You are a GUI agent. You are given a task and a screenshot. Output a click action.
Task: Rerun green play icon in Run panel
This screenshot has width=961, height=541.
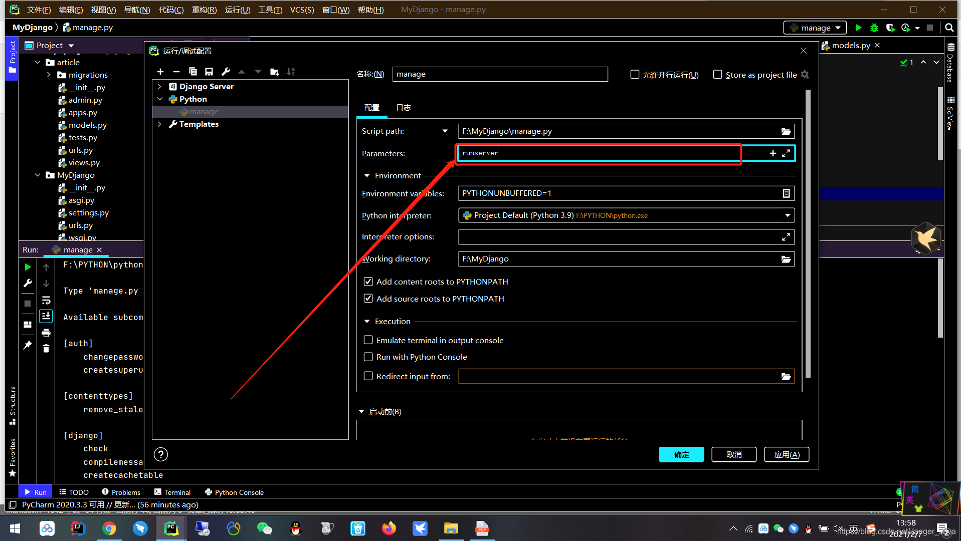(x=28, y=267)
